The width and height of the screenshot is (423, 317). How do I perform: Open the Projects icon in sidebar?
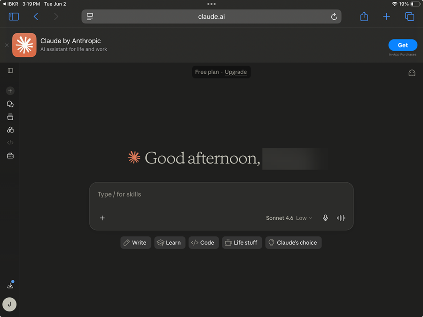[x=10, y=117]
